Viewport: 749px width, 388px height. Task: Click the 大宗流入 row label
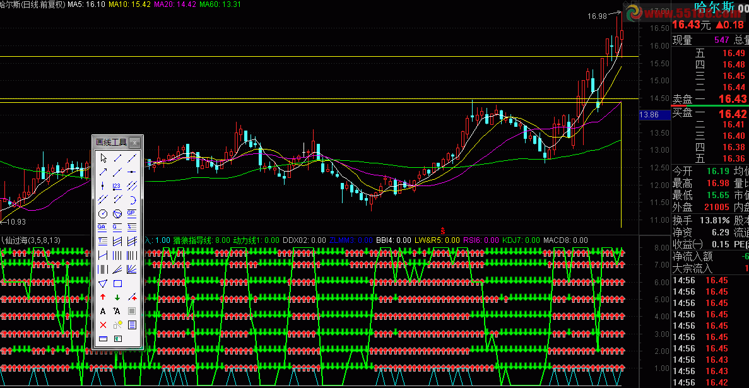point(692,269)
